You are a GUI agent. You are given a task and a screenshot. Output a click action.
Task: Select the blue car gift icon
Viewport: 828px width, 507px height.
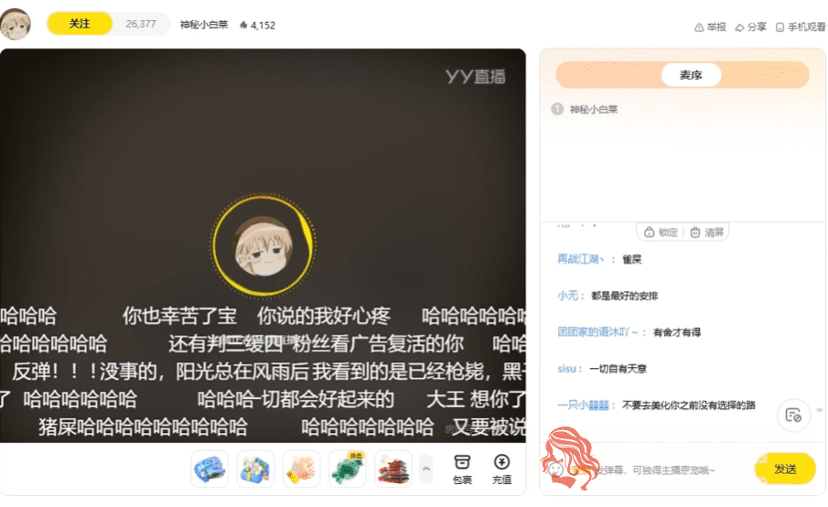tap(210, 469)
